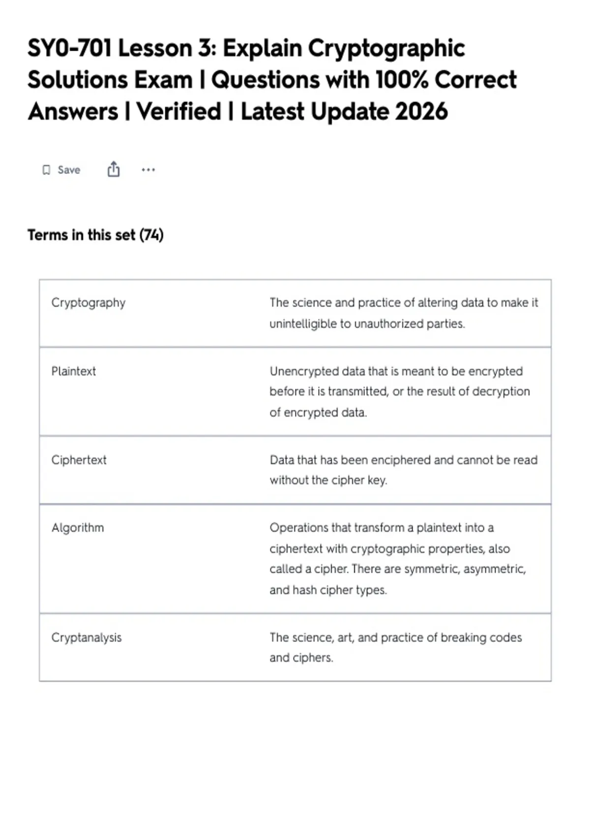Click the bookmark Save icon
590x837 pixels.
[46, 170]
